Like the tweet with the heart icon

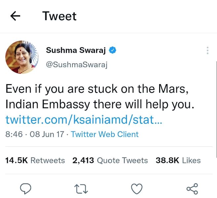point(137,189)
